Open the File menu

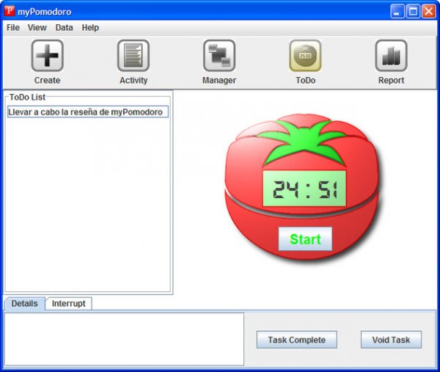point(13,27)
